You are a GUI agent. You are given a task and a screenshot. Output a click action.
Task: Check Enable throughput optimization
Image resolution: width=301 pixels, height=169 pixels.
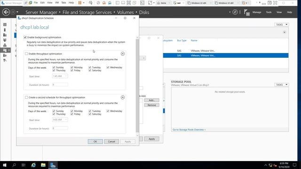(26, 54)
